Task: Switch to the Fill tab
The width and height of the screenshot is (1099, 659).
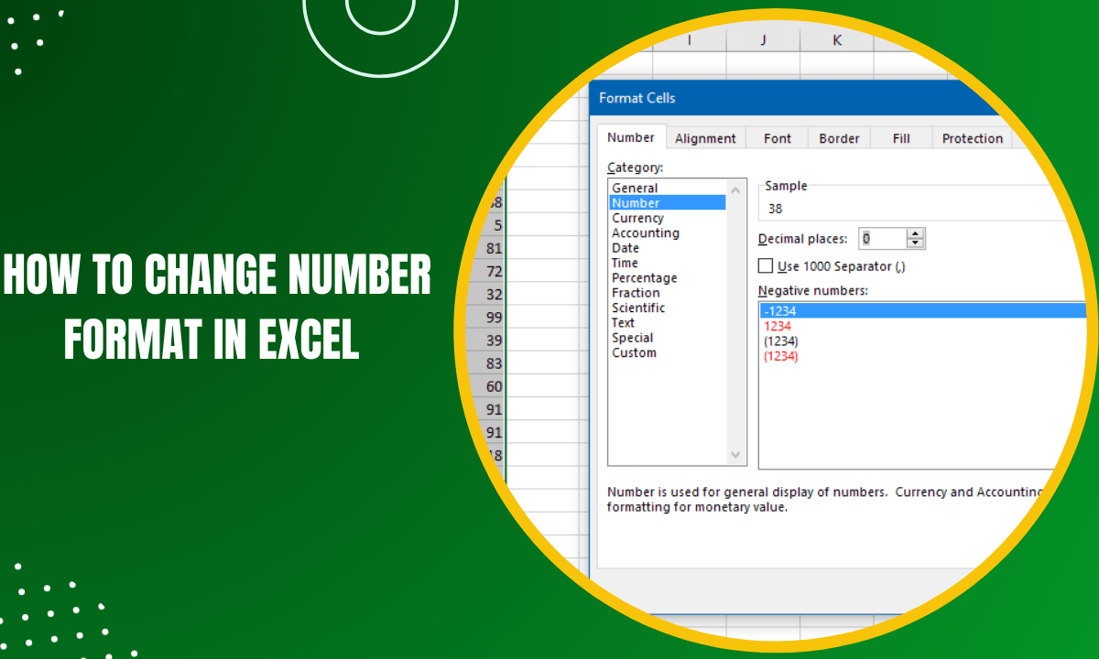Action: [900, 137]
